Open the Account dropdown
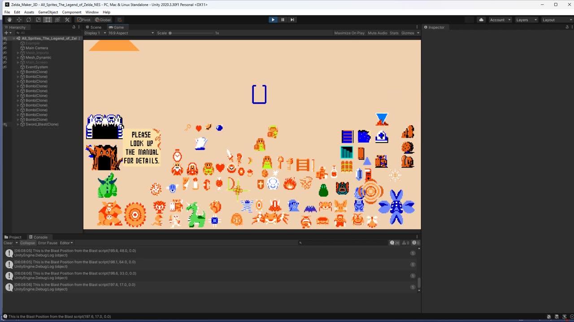The image size is (574, 322). click(500, 20)
